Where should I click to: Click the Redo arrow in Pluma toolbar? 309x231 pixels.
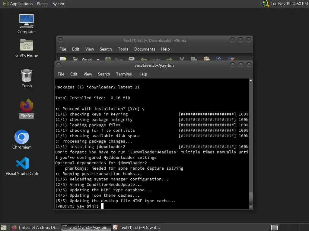click(169, 59)
